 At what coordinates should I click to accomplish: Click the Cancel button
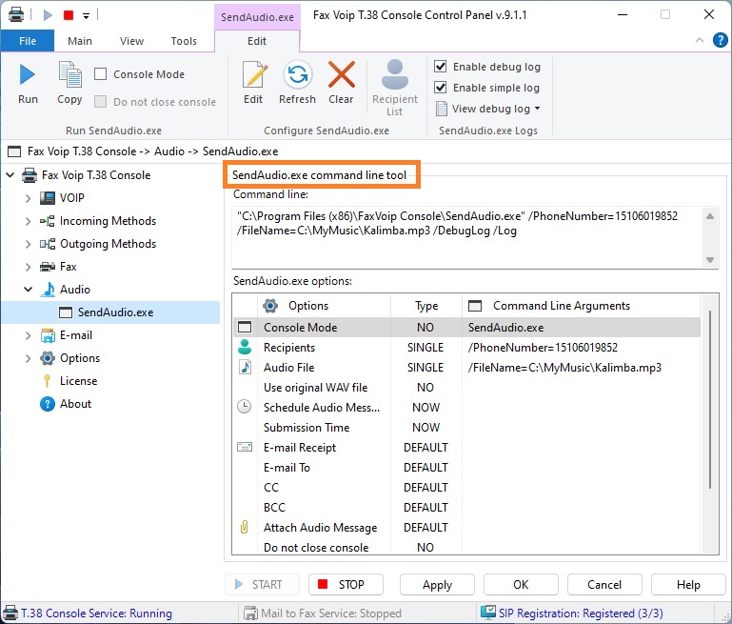(604, 584)
